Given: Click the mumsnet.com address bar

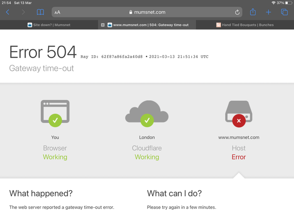Looking at the screenshot, I should 147,12.
